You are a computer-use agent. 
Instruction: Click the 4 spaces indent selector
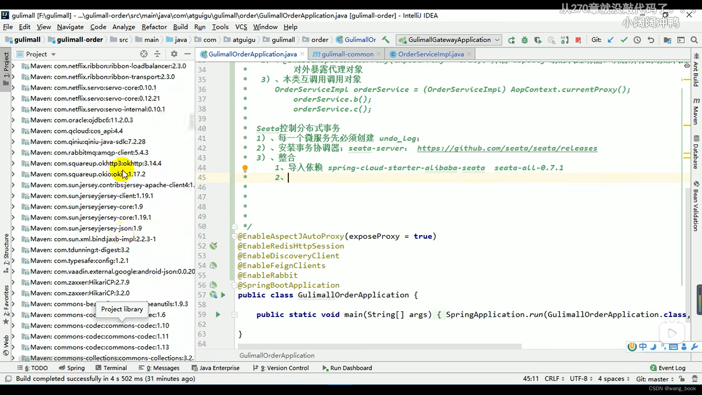(x=614, y=379)
